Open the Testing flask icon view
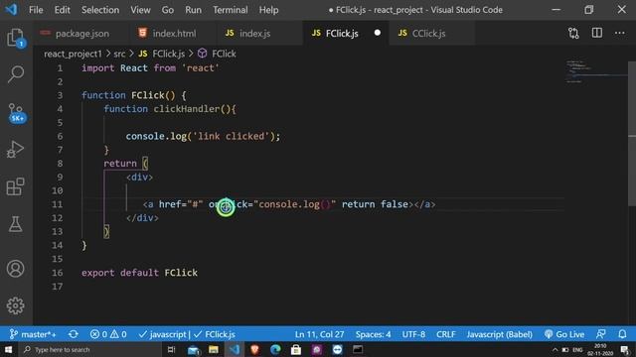The width and height of the screenshot is (636, 357). click(x=16, y=224)
